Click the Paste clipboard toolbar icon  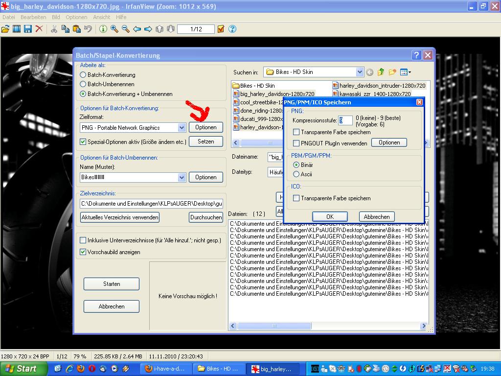click(77, 29)
